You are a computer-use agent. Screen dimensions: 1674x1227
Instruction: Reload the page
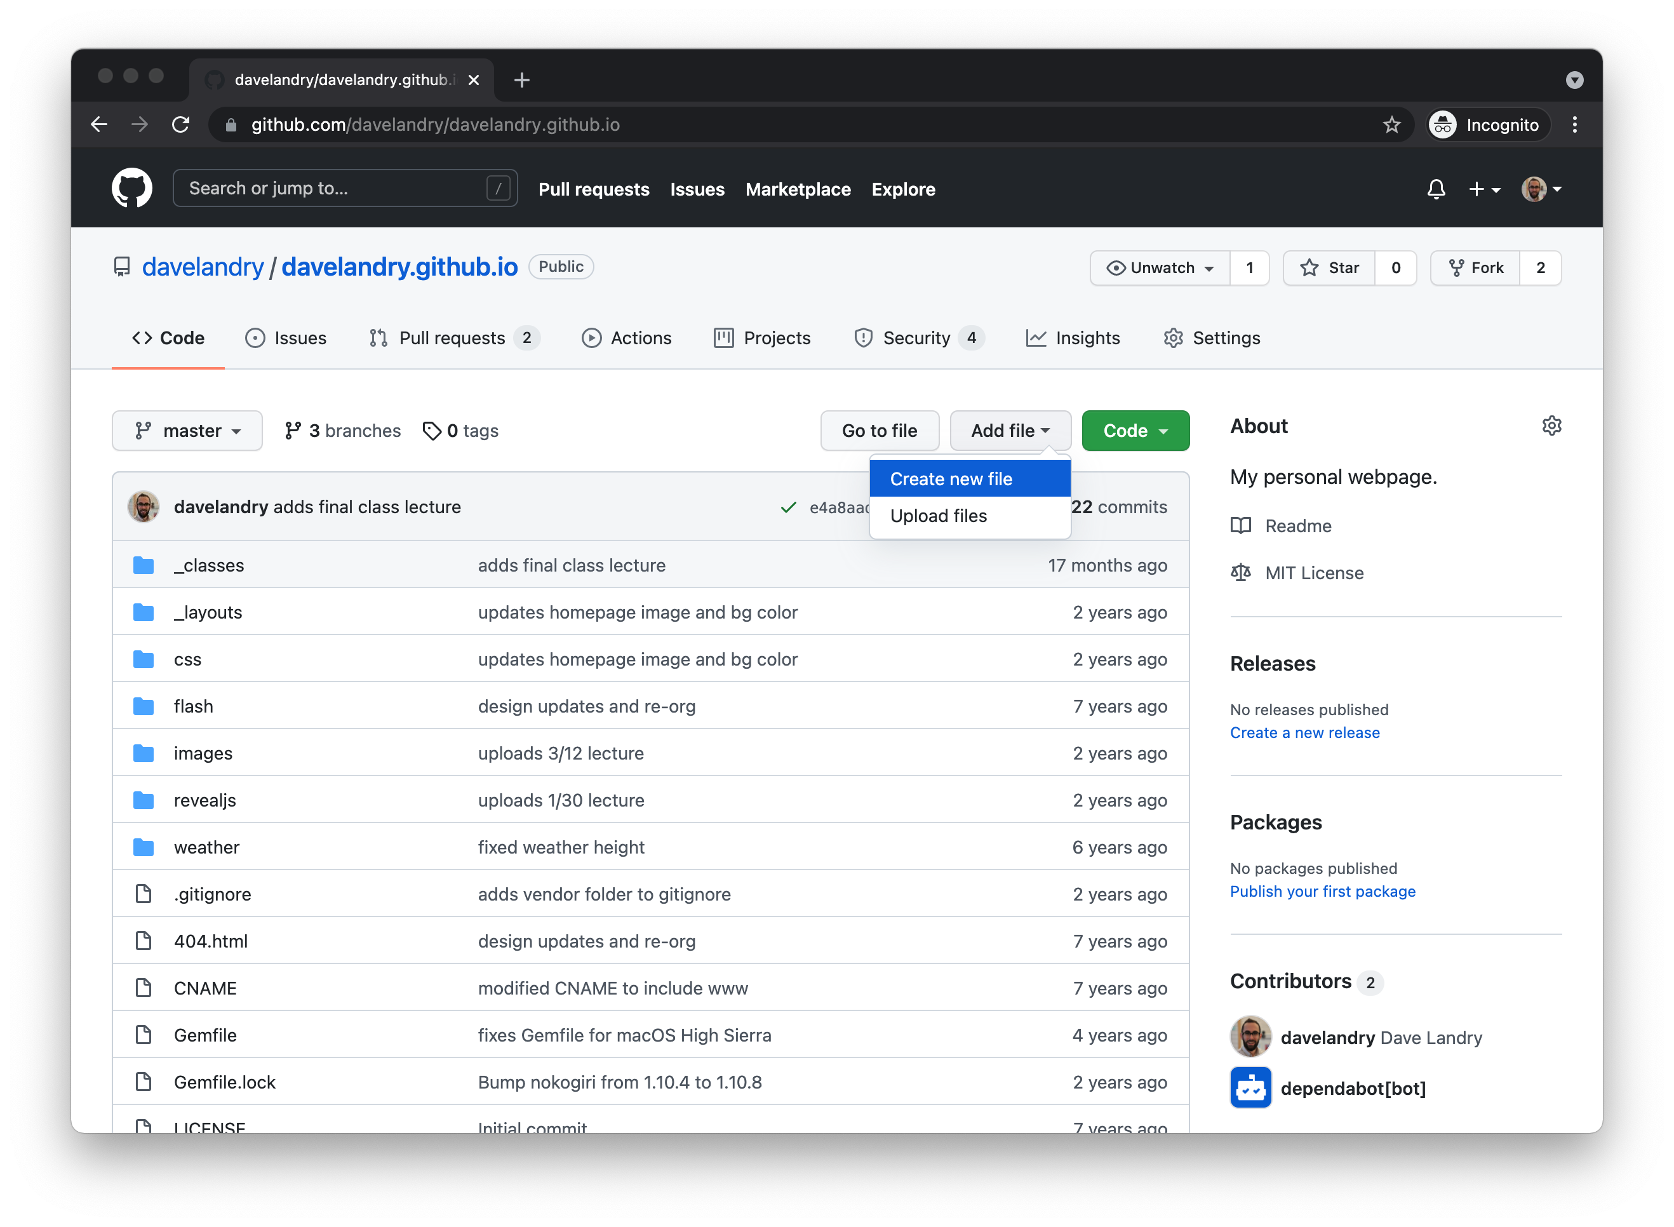180,124
